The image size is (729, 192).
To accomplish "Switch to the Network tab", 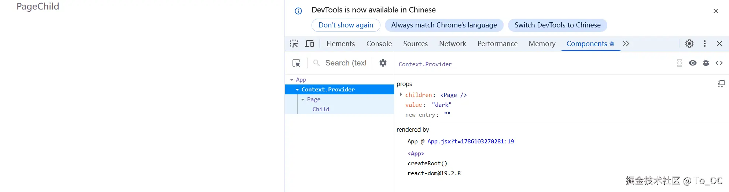I will click(x=453, y=44).
